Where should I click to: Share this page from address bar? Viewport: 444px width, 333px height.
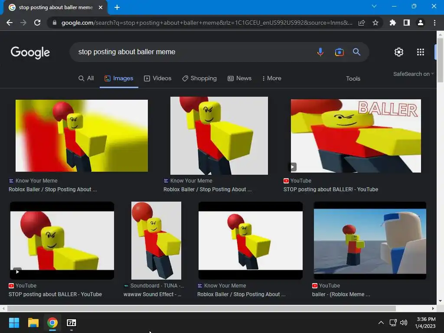(362, 23)
